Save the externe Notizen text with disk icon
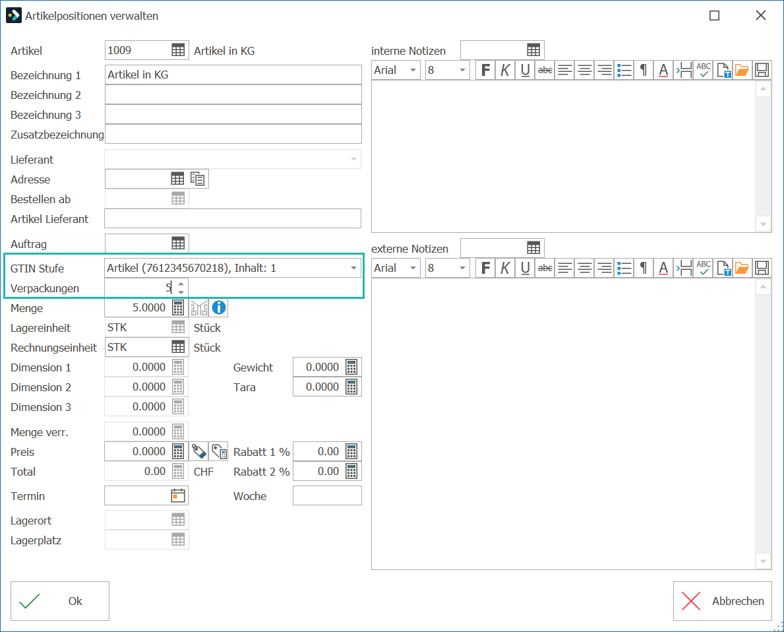784x632 pixels. pyautogui.click(x=762, y=268)
